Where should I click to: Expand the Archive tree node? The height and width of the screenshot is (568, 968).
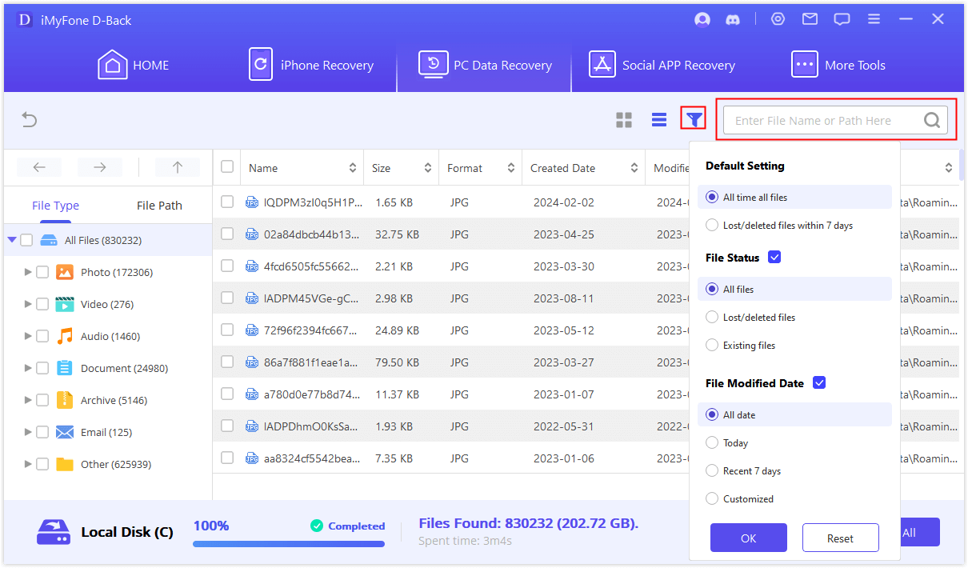pos(29,400)
